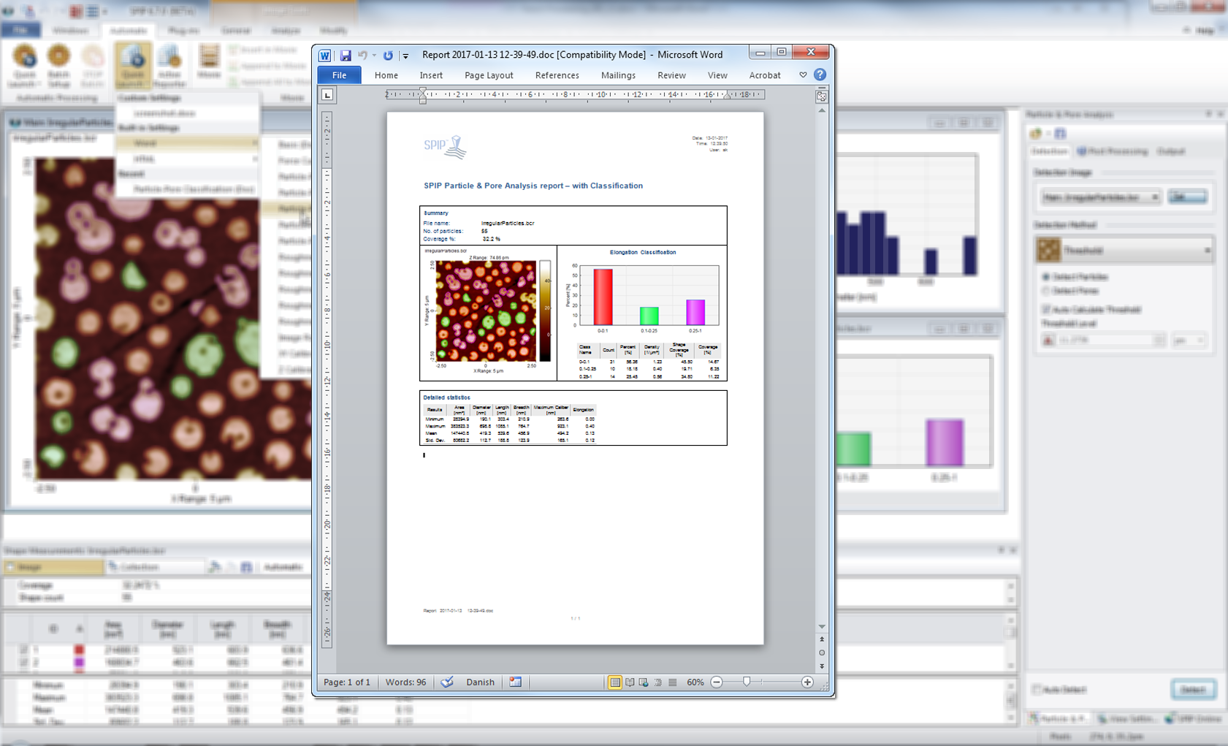Open the zoom dialog via '60%'

click(x=695, y=682)
